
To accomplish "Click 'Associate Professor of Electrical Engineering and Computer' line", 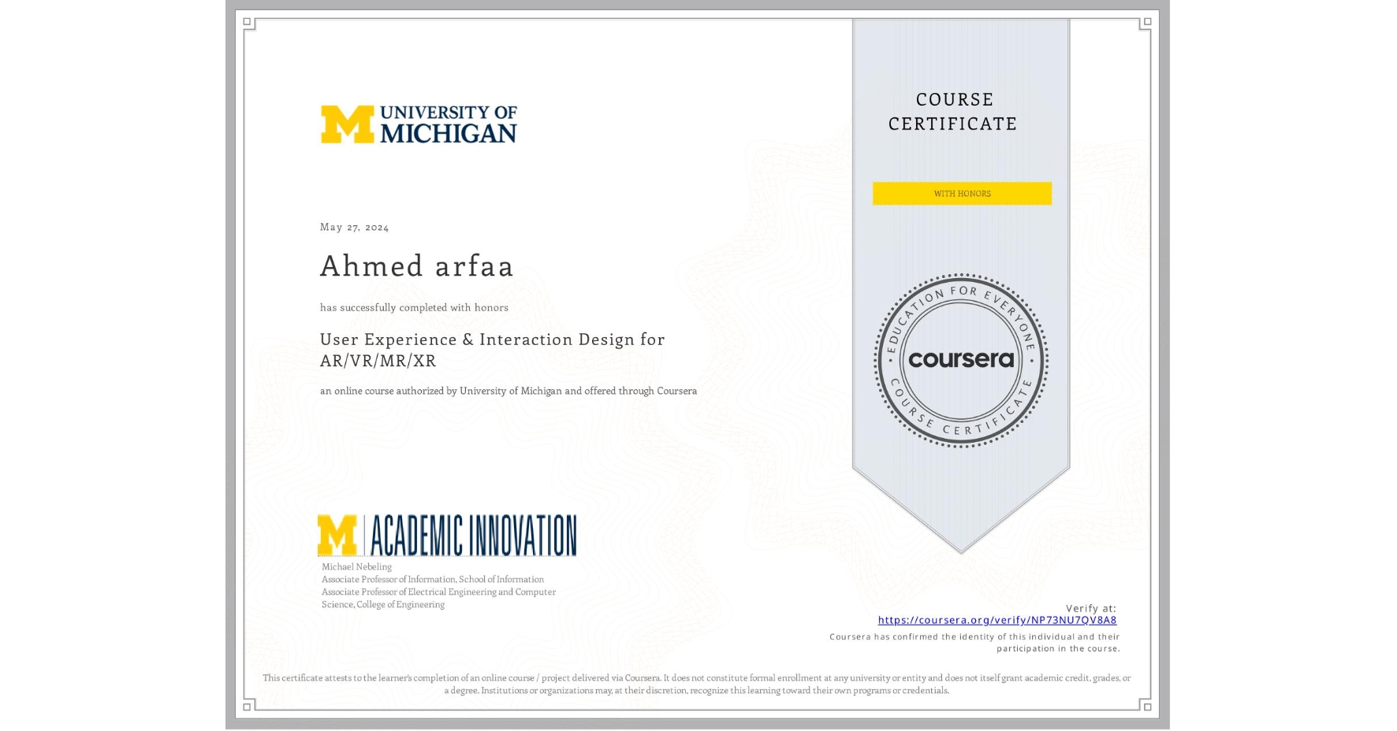I will (x=438, y=592).
